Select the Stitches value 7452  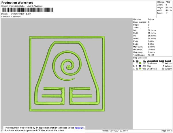pos(168,2)
